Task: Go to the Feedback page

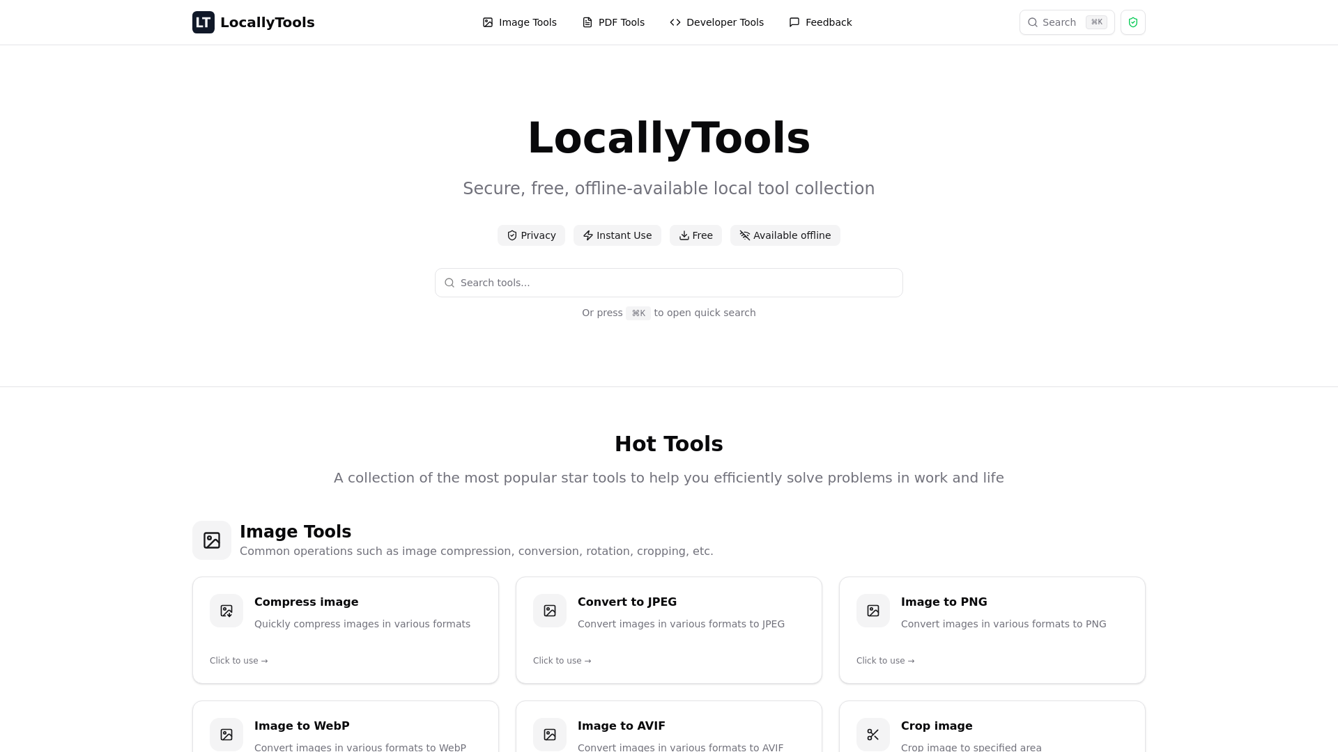Action: point(820,22)
